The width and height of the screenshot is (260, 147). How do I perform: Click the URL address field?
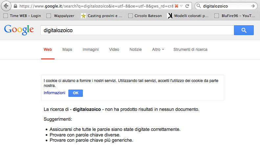[x=96, y=6]
